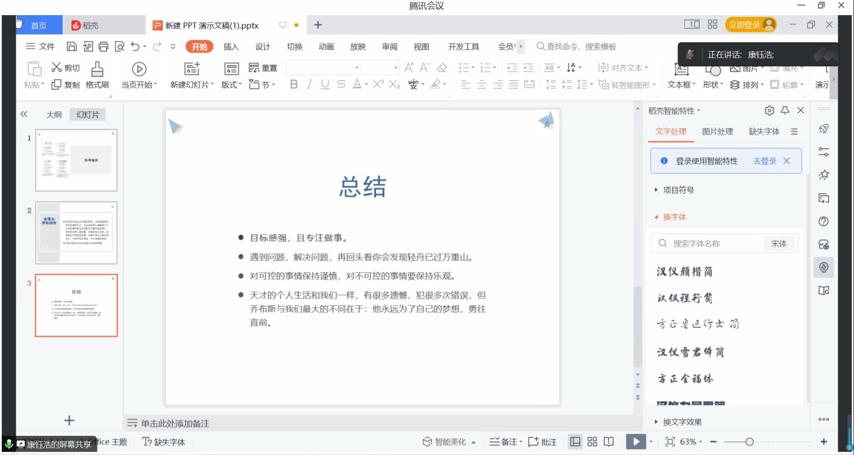Click the Save icon in quick access toolbar

pos(72,46)
